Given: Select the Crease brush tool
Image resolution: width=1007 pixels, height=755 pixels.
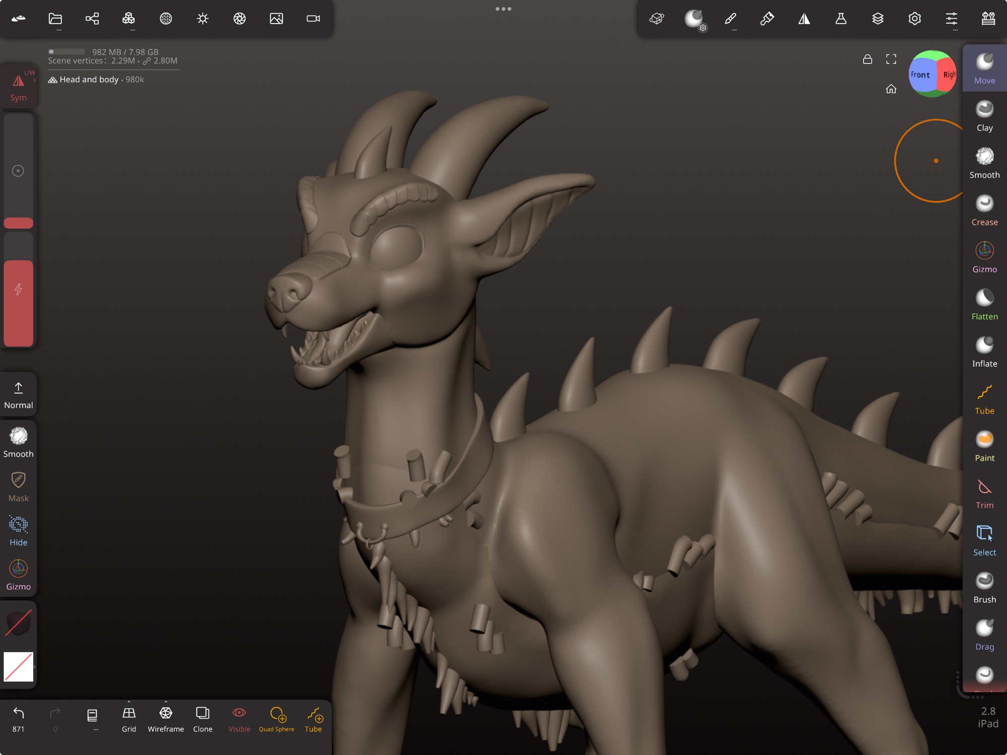Looking at the screenshot, I should point(984,210).
